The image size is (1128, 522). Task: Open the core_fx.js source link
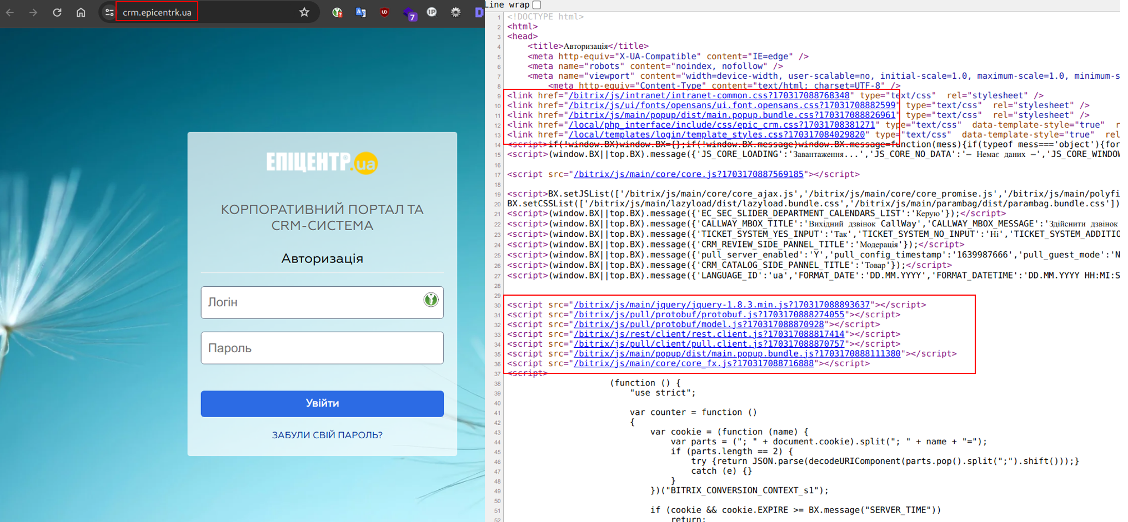coord(694,363)
